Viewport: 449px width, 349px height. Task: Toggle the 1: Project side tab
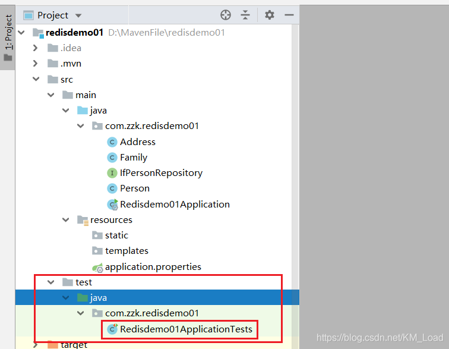point(8,37)
